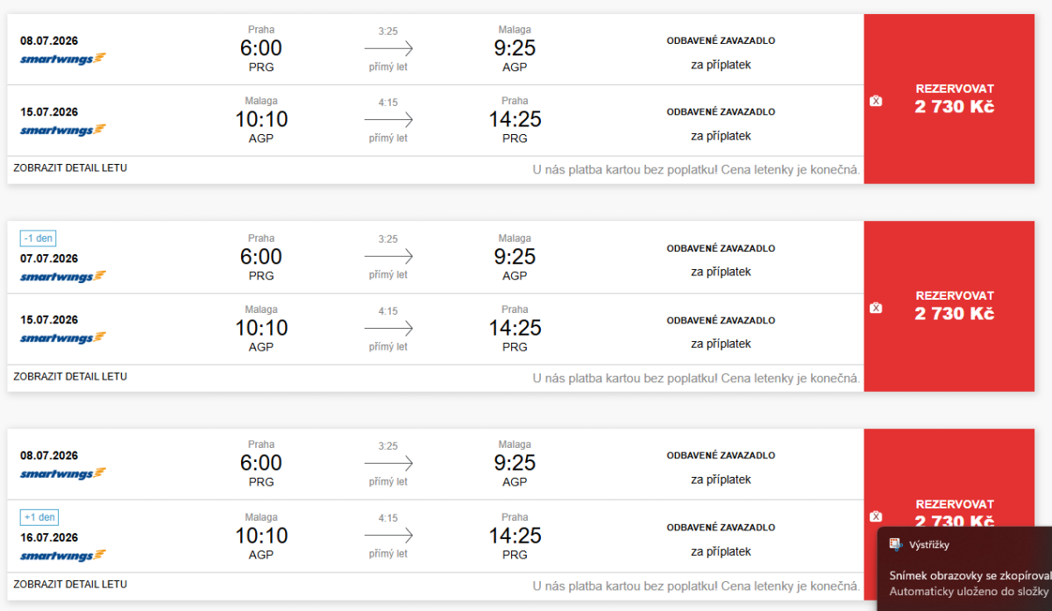Click REZERVOVAT on the third flight offer

click(x=954, y=506)
